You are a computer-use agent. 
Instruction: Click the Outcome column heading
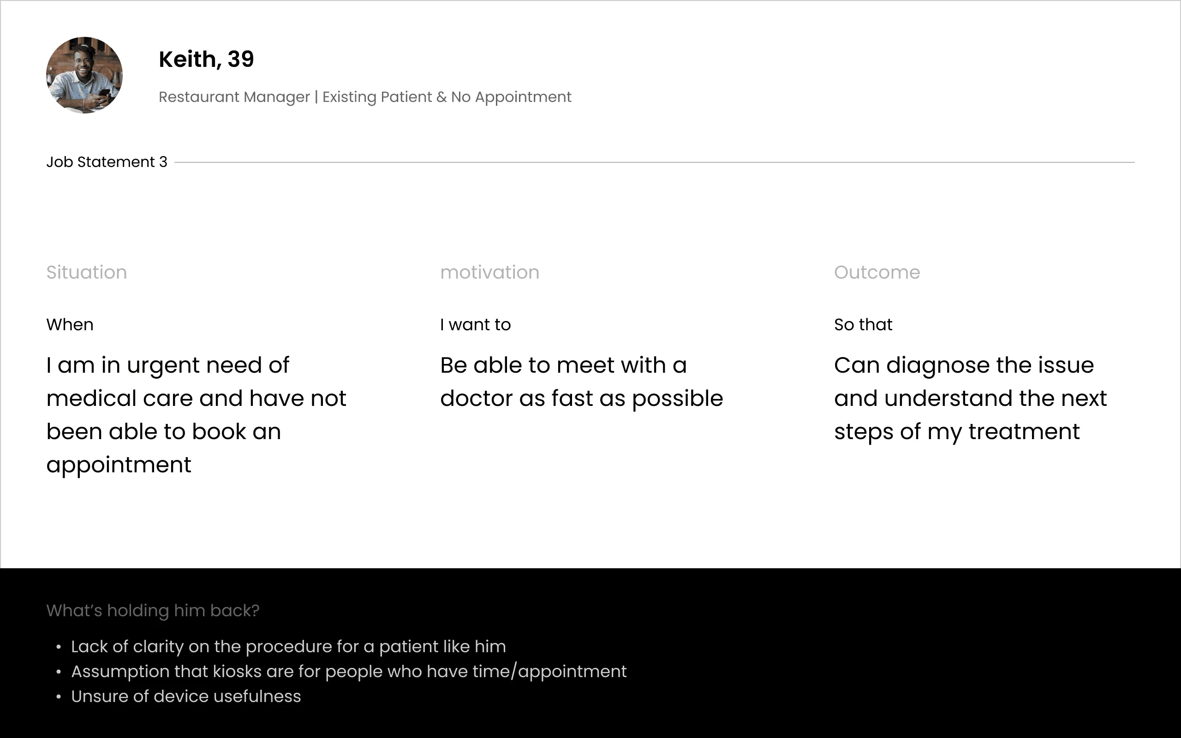click(x=877, y=272)
